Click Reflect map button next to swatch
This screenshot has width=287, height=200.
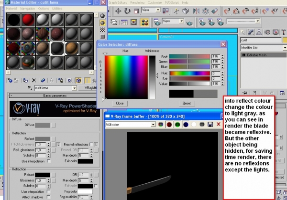tap(53, 139)
